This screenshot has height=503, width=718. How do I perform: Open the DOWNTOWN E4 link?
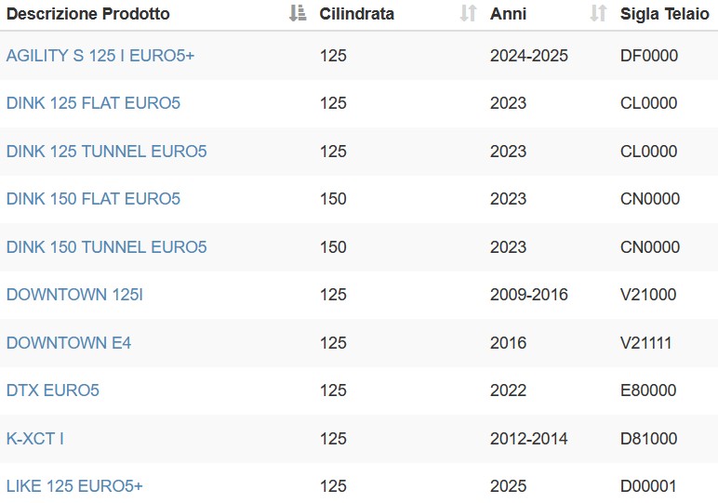(x=69, y=343)
